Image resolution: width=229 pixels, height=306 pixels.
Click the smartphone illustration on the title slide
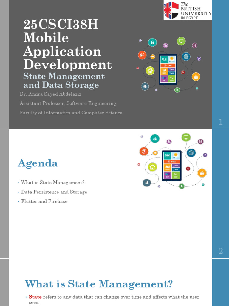(x=168, y=69)
